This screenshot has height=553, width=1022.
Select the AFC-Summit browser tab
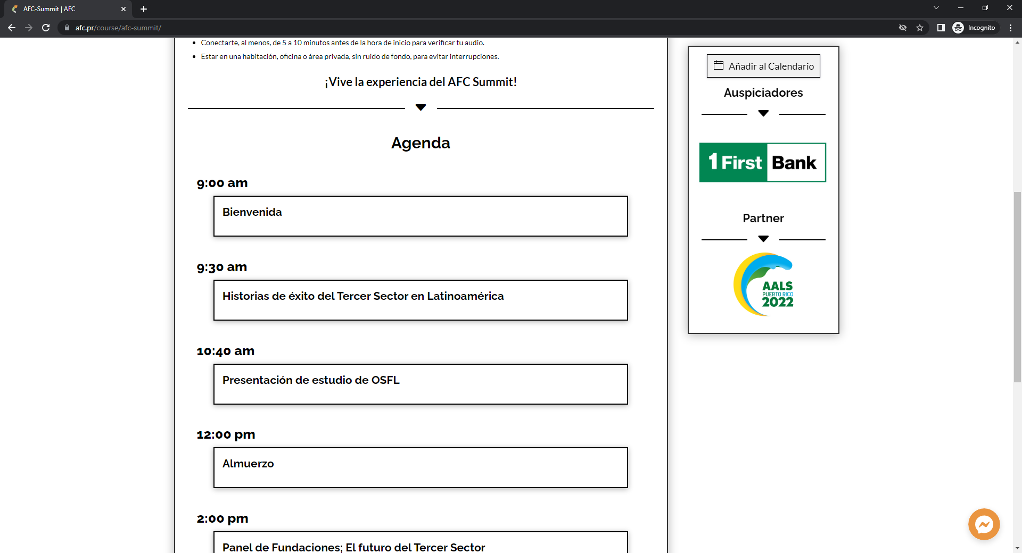(64, 9)
